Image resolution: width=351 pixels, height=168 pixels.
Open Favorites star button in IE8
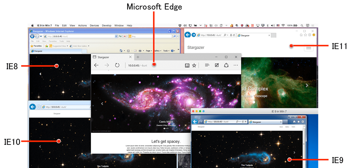click(36, 46)
